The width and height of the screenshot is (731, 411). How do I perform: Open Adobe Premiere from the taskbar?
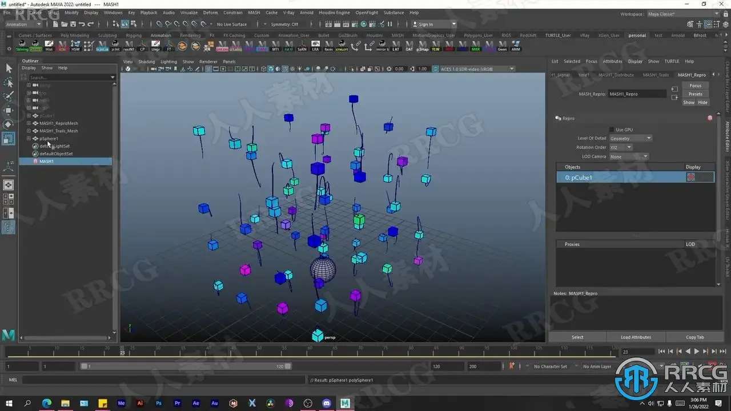coord(177,403)
